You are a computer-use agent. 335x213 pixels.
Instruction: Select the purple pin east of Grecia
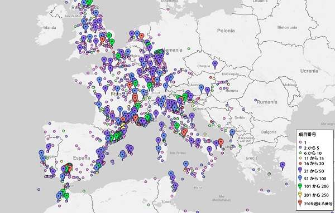tap(283, 166)
